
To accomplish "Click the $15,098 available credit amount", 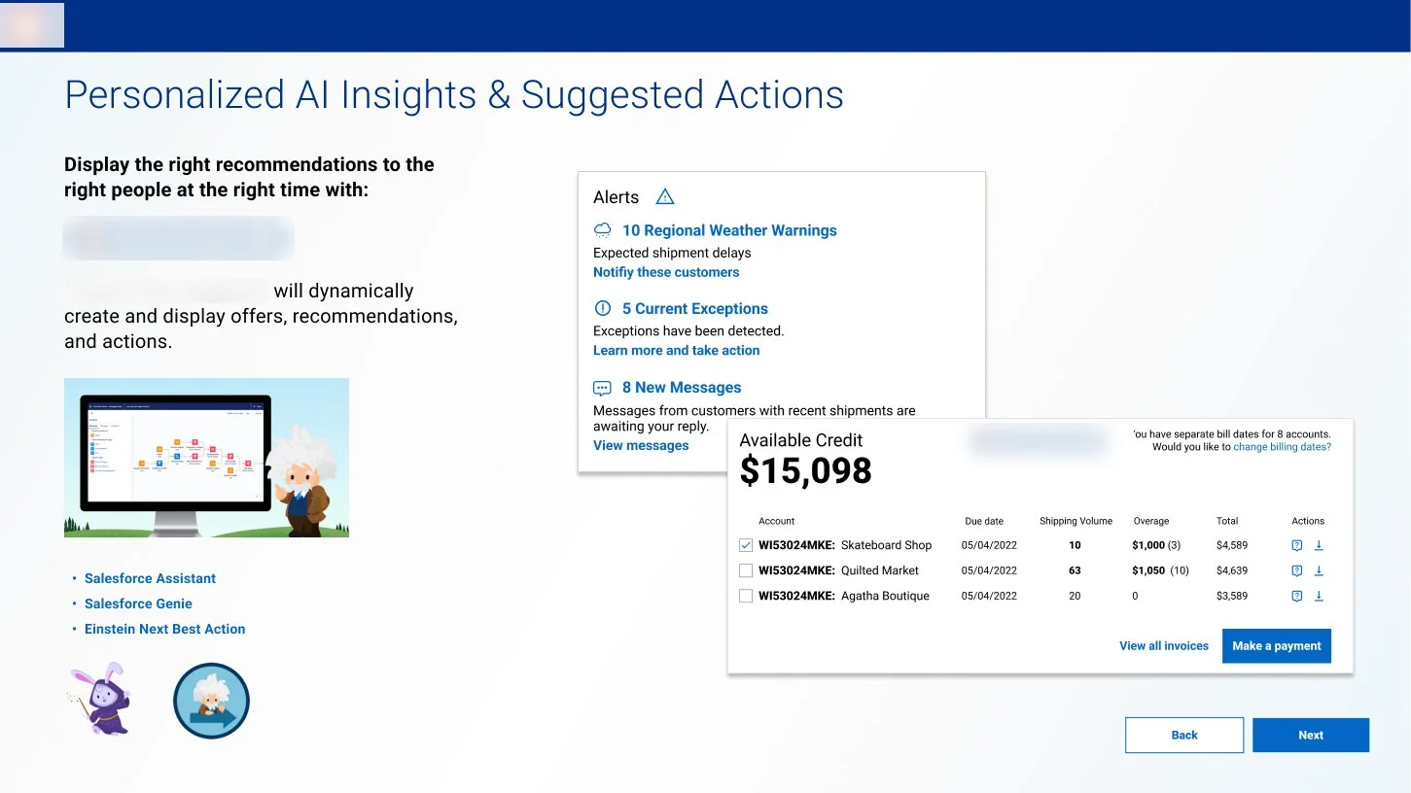I will pyautogui.click(x=805, y=471).
